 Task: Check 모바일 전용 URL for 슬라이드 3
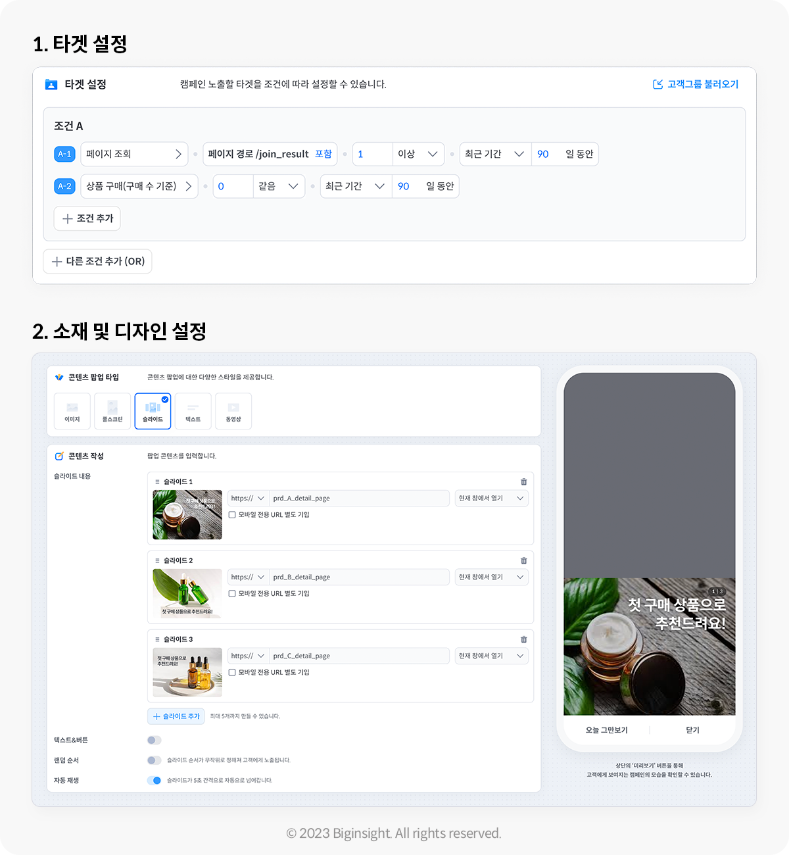click(232, 673)
